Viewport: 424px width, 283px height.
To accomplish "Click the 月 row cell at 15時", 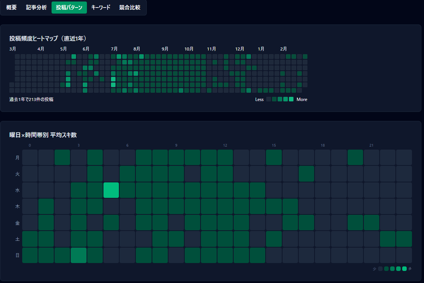I will [274, 158].
